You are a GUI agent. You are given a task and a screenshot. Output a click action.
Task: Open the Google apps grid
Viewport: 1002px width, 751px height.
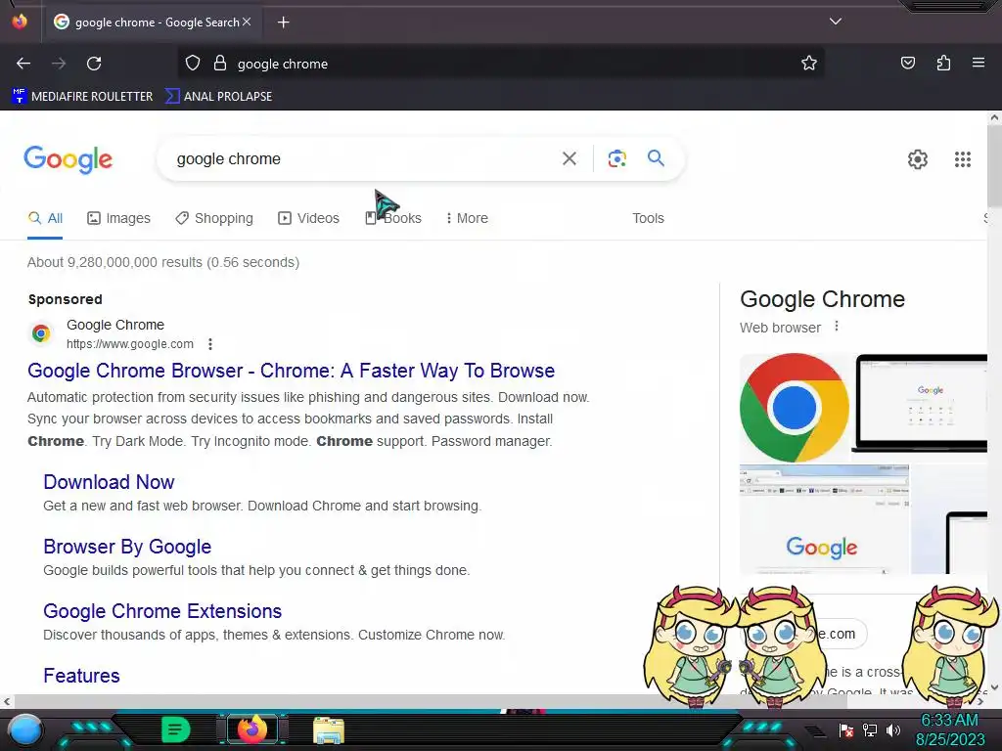(x=963, y=159)
